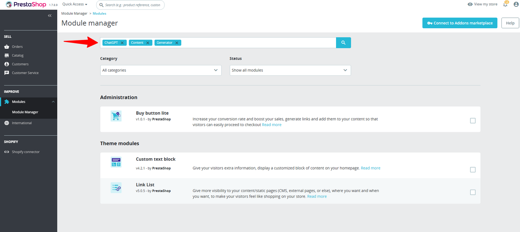The height and width of the screenshot is (232, 520).
Task: Open Orders in the sidebar
Action: click(17, 46)
